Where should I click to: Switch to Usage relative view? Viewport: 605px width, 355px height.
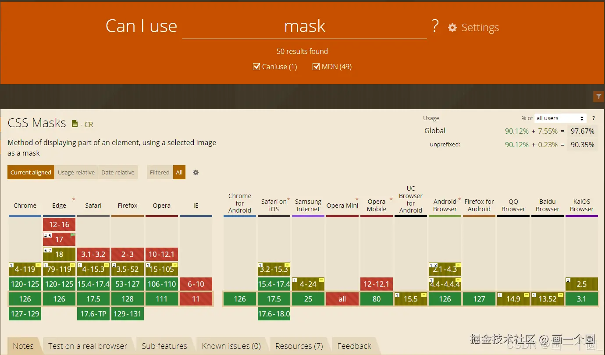(76, 172)
